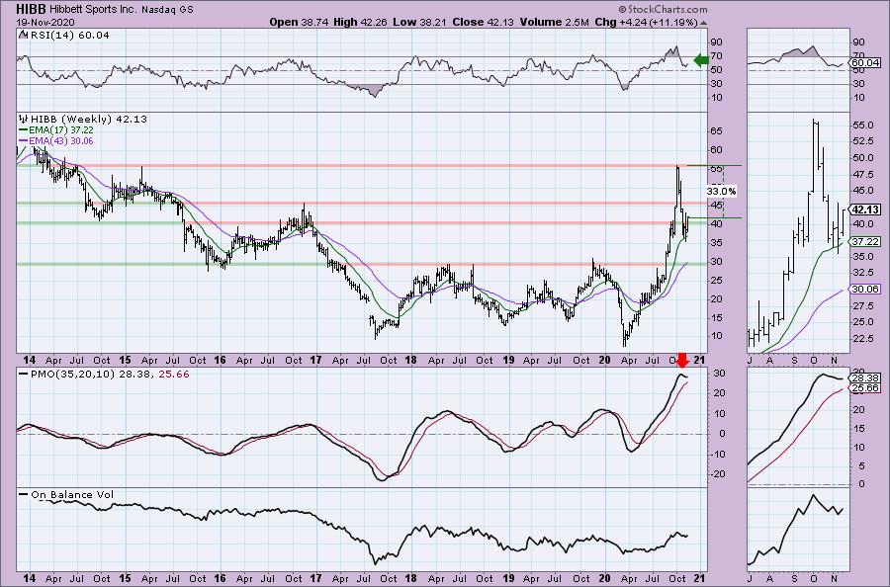Click the 55.0 price level on thumbnail axis
This screenshot has width=890, height=587.
point(865,125)
